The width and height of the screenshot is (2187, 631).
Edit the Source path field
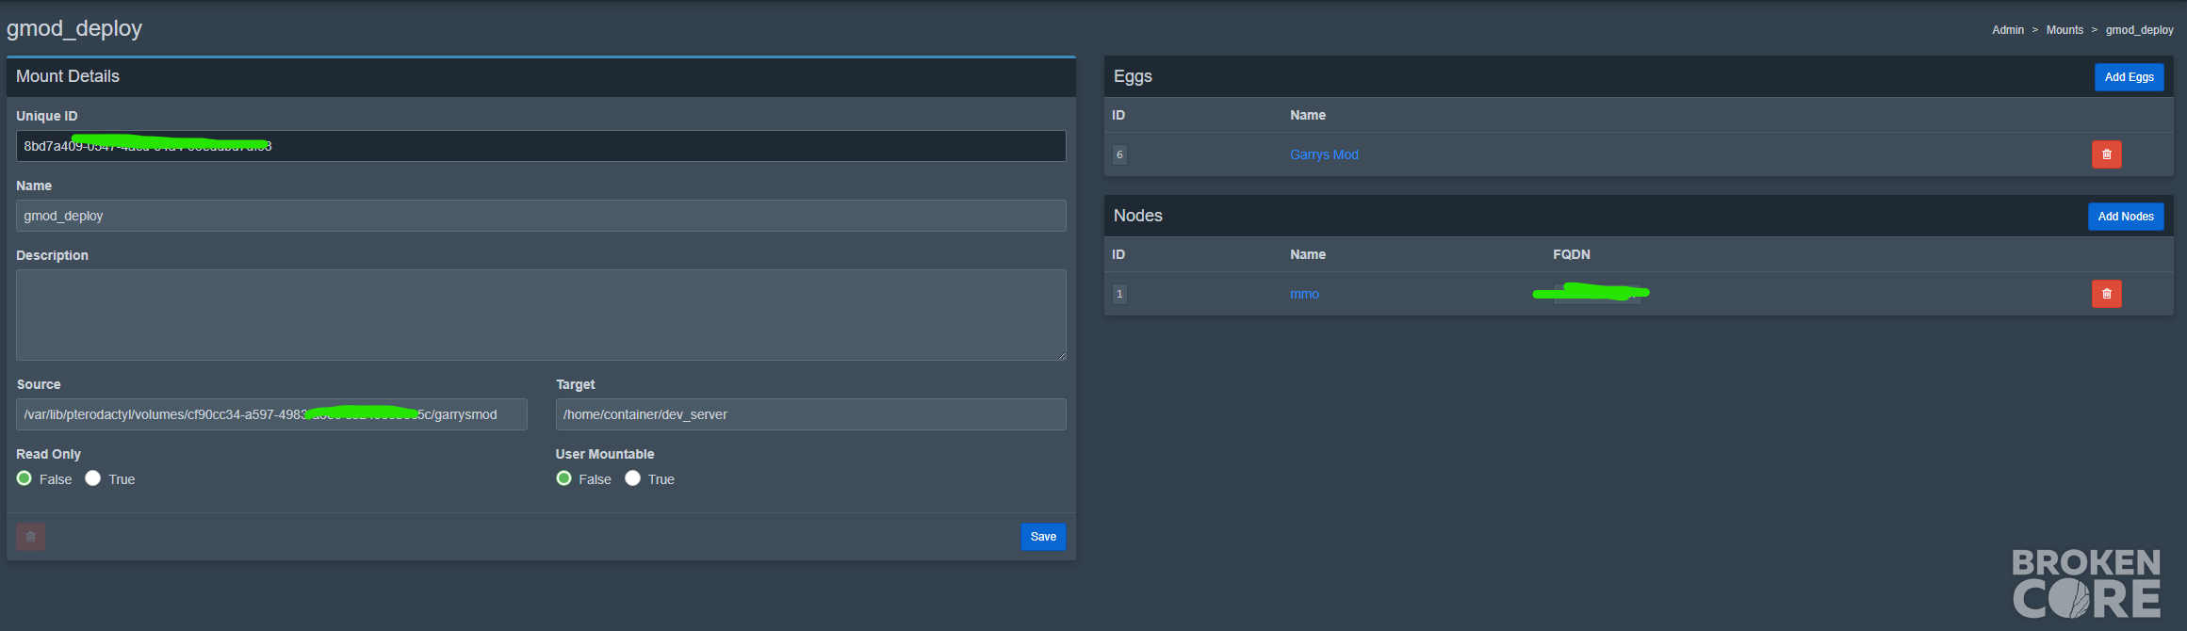pos(271,414)
